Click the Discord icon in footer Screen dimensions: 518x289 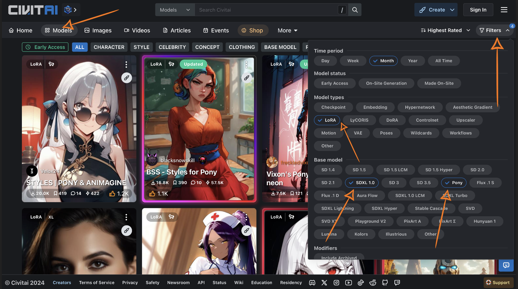pyautogui.click(x=312, y=283)
